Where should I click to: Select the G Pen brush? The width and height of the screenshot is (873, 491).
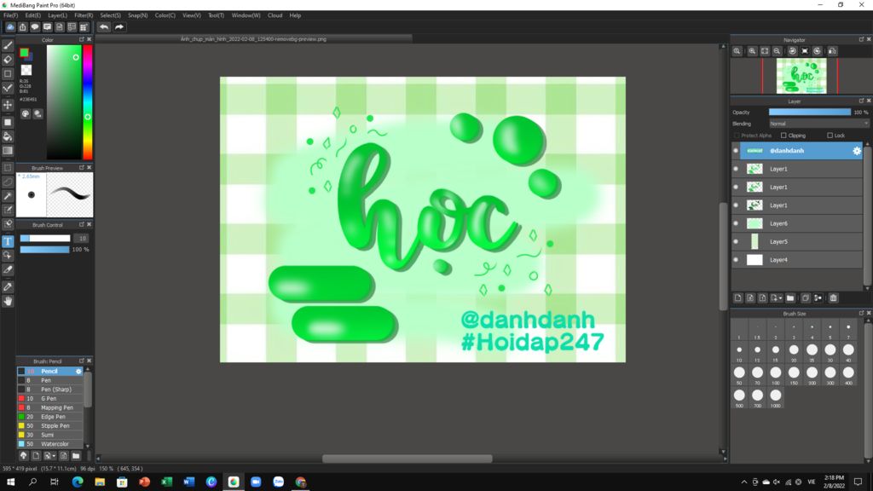point(50,399)
